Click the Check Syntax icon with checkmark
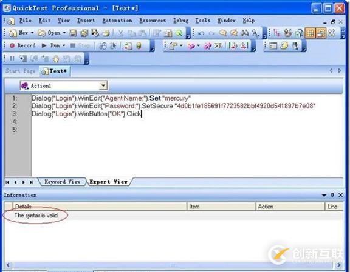Image resolution: width=350 pixels, height=272 pixels. (128, 46)
